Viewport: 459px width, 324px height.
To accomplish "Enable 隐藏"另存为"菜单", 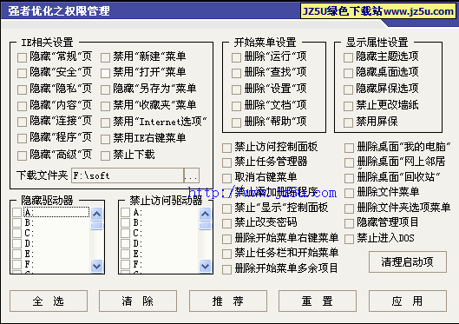I will 105,89.
